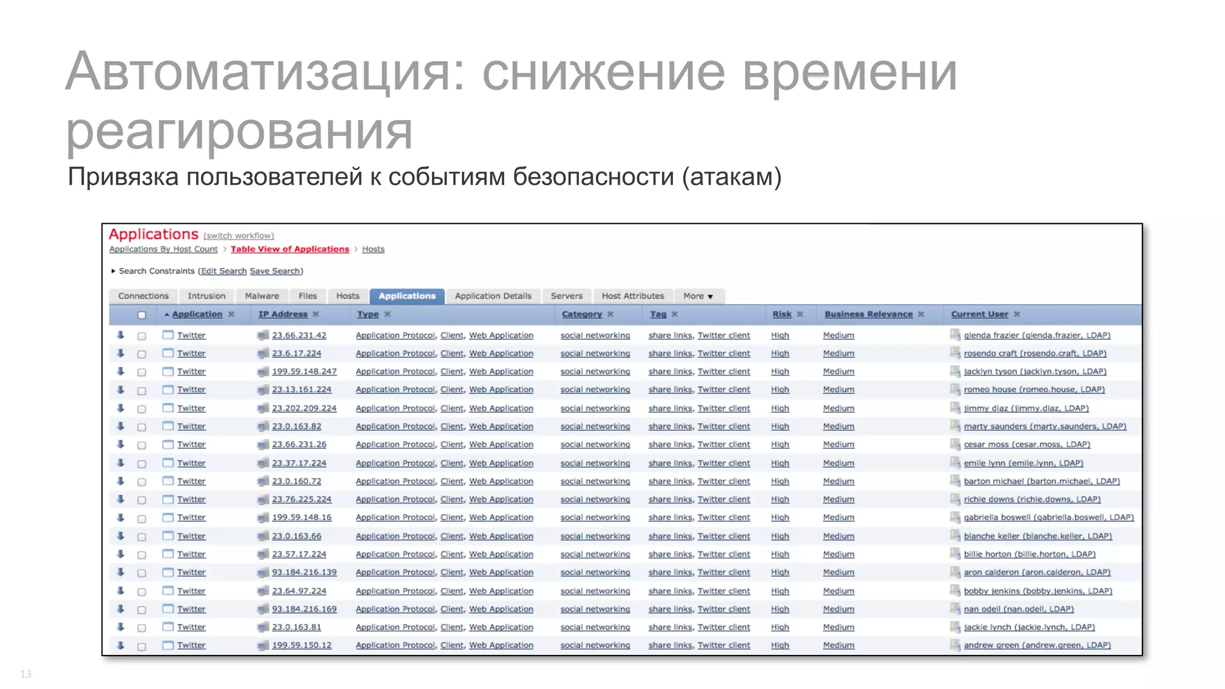Open application window icon in 23.13.161.224 row
Image resolution: width=1225 pixels, height=689 pixels.
(168, 389)
